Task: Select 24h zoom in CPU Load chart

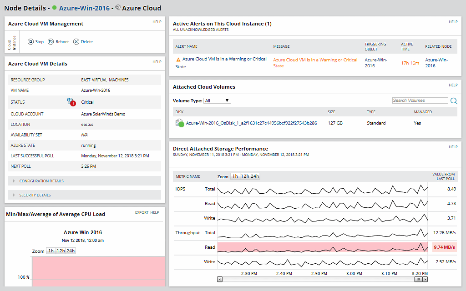Action: 71,251
